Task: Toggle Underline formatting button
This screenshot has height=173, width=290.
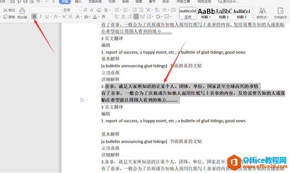Action: pos(47,16)
